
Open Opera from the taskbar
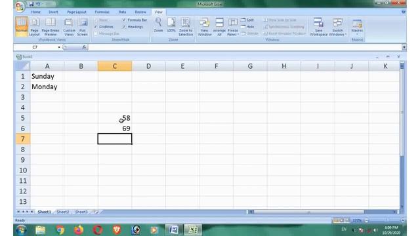pyautogui.click(x=98, y=230)
